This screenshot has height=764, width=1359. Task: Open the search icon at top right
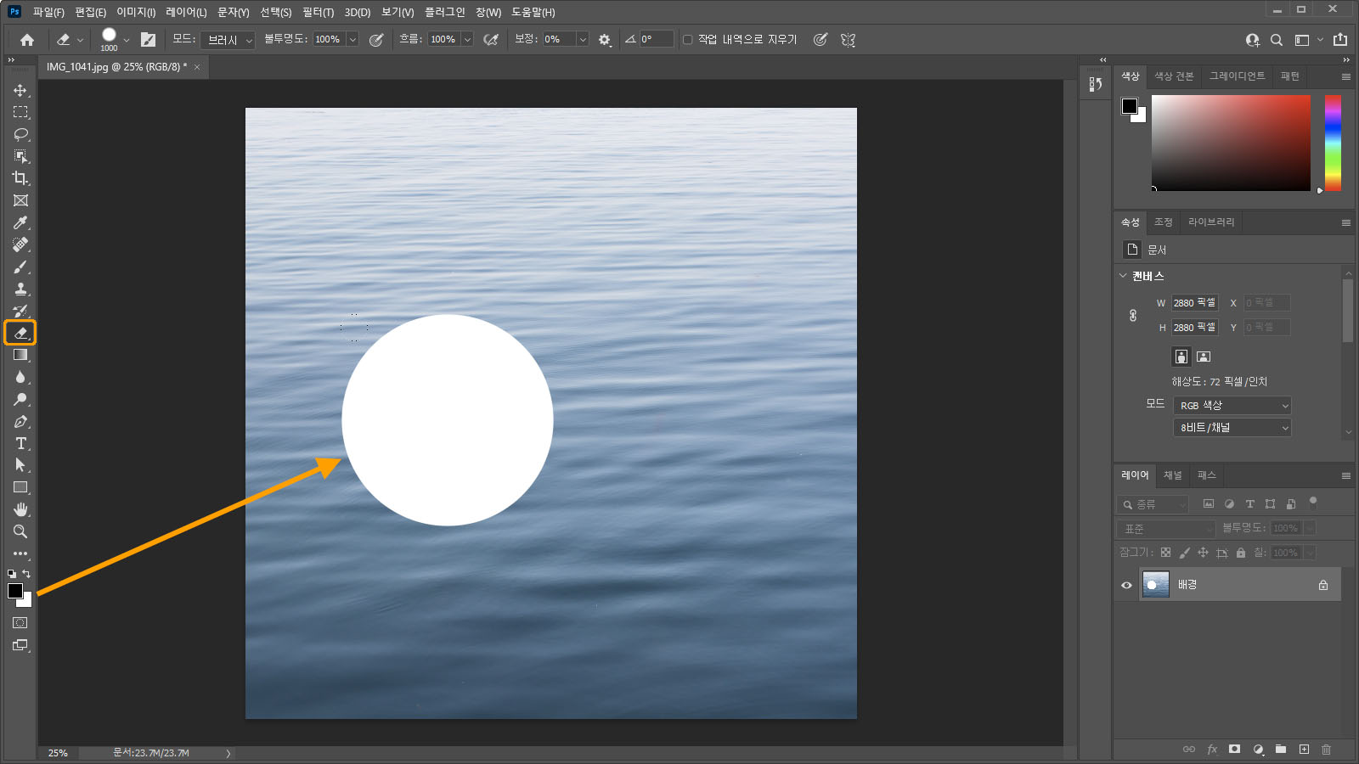pos(1277,40)
